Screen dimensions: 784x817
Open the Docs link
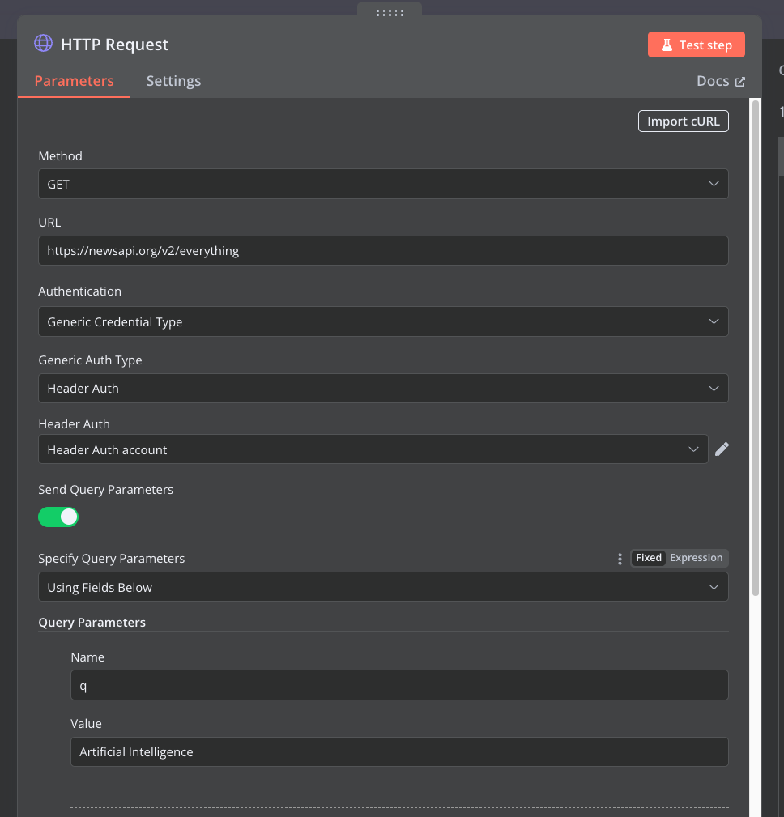coord(713,81)
